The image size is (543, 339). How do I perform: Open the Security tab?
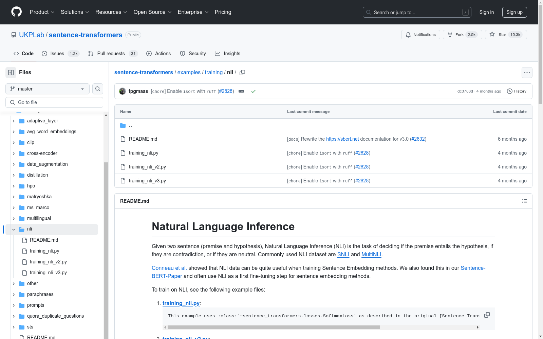193,54
